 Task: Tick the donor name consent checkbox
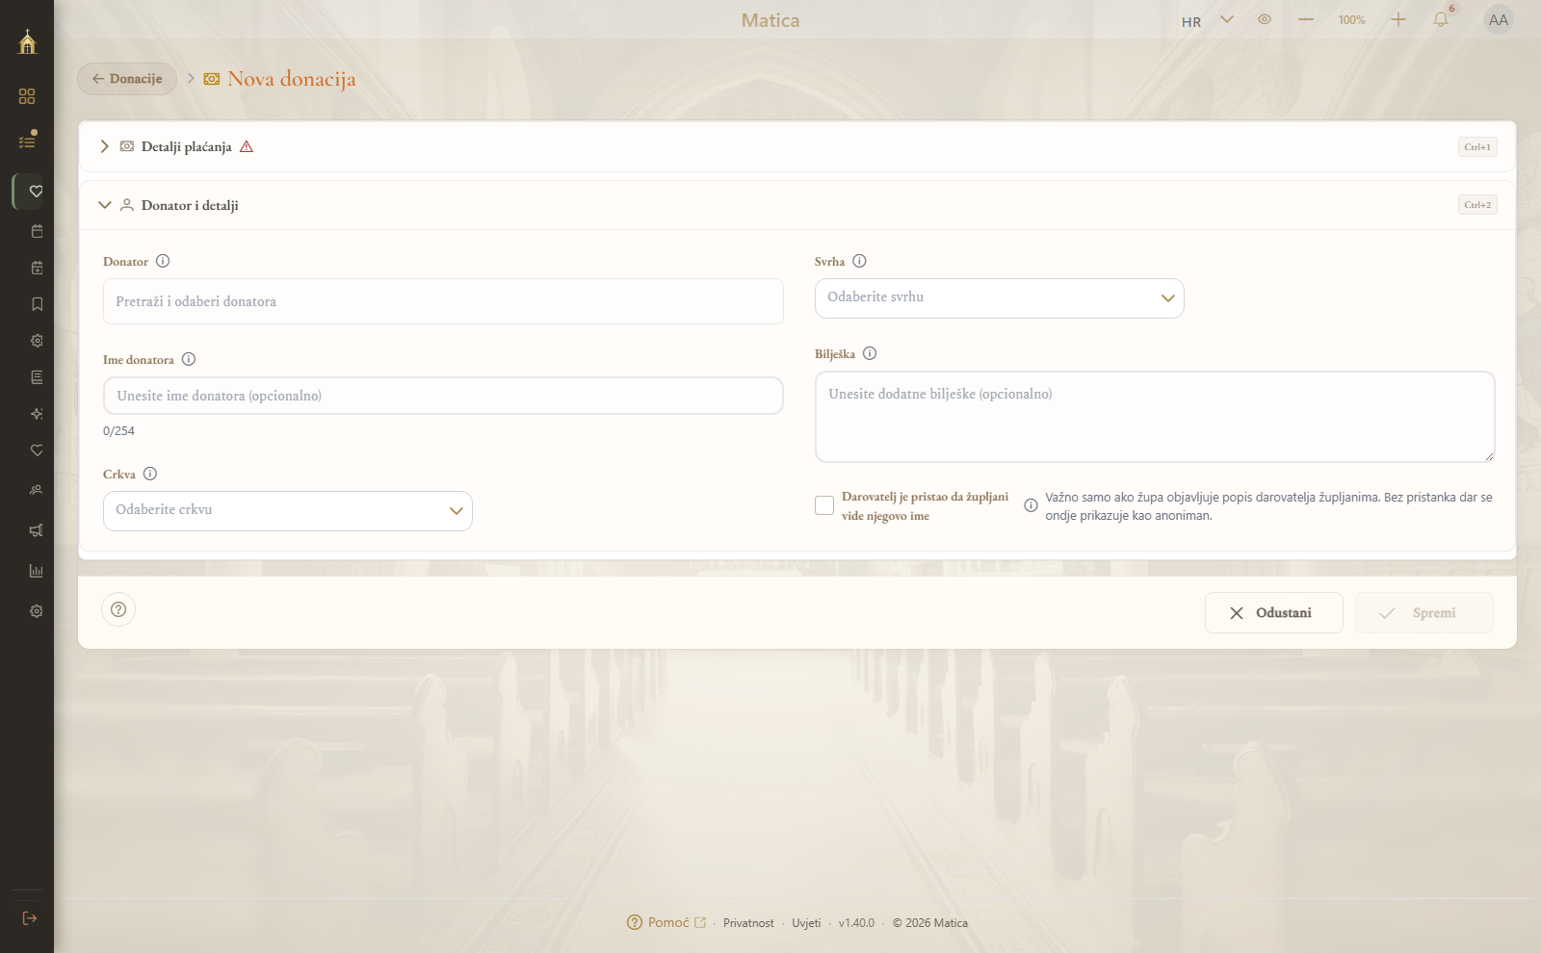coord(824,505)
